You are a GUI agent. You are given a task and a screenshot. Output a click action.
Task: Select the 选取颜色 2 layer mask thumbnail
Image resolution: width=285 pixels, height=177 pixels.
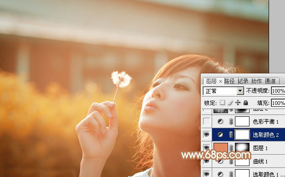coord(242,135)
